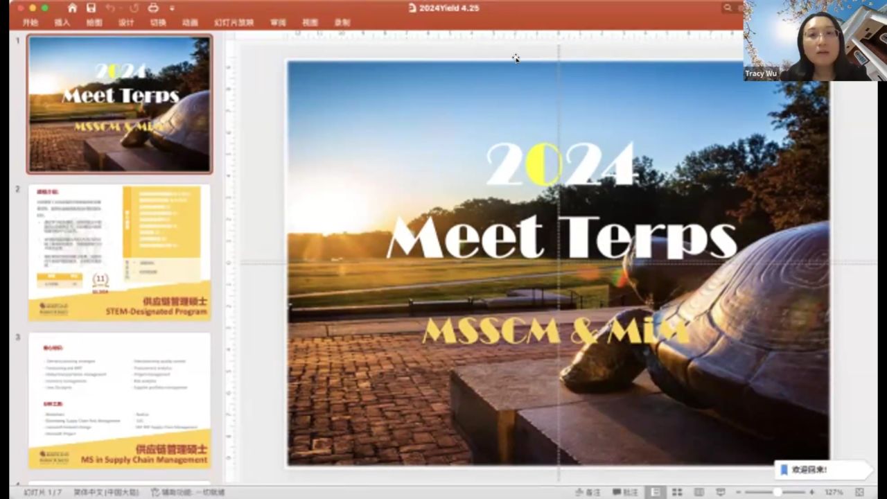
Task: Open the 开始 ribbon tab
Action: pyautogui.click(x=30, y=23)
